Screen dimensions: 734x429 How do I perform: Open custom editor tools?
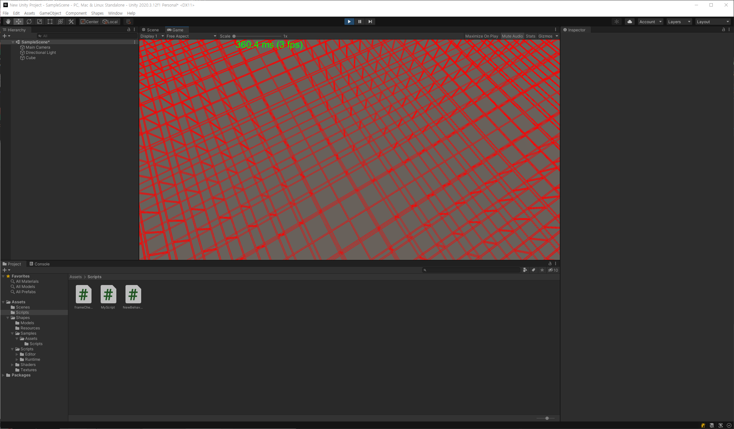click(71, 22)
